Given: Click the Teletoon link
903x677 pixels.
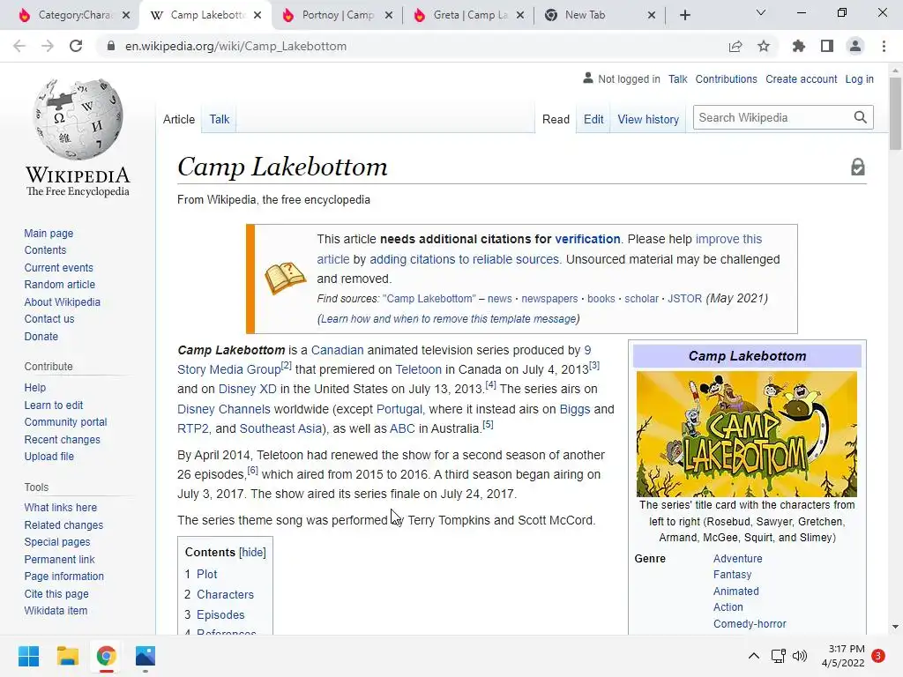Looking at the screenshot, I should tap(418, 369).
